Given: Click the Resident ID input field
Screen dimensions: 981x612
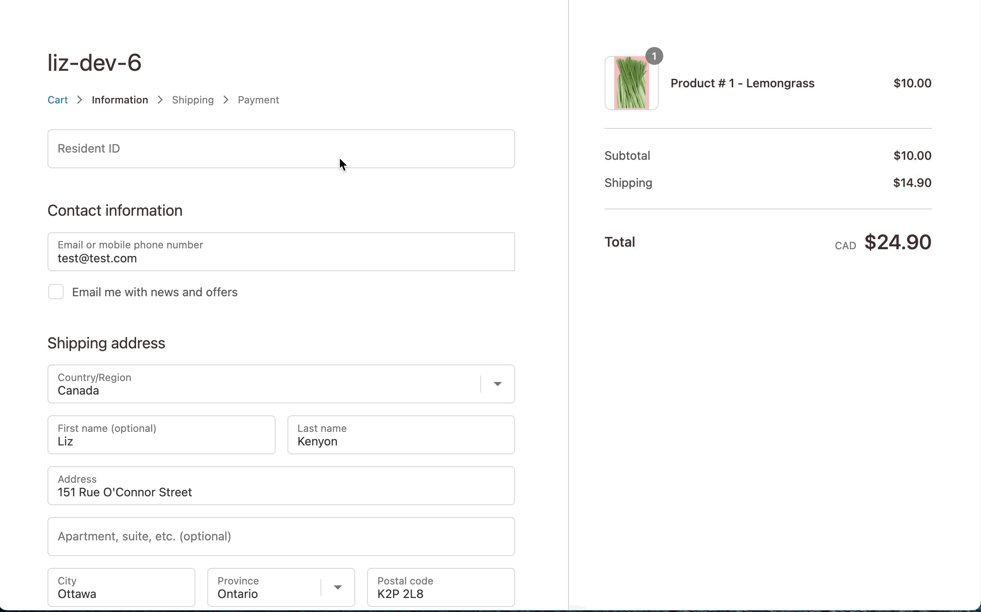Looking at the screenshot, I should coord(281,149).
